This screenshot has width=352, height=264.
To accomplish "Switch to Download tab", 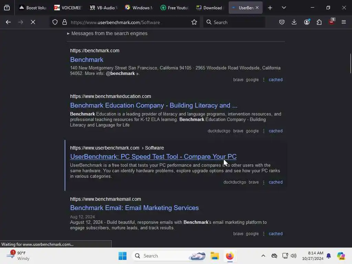I will coord(210,8).
